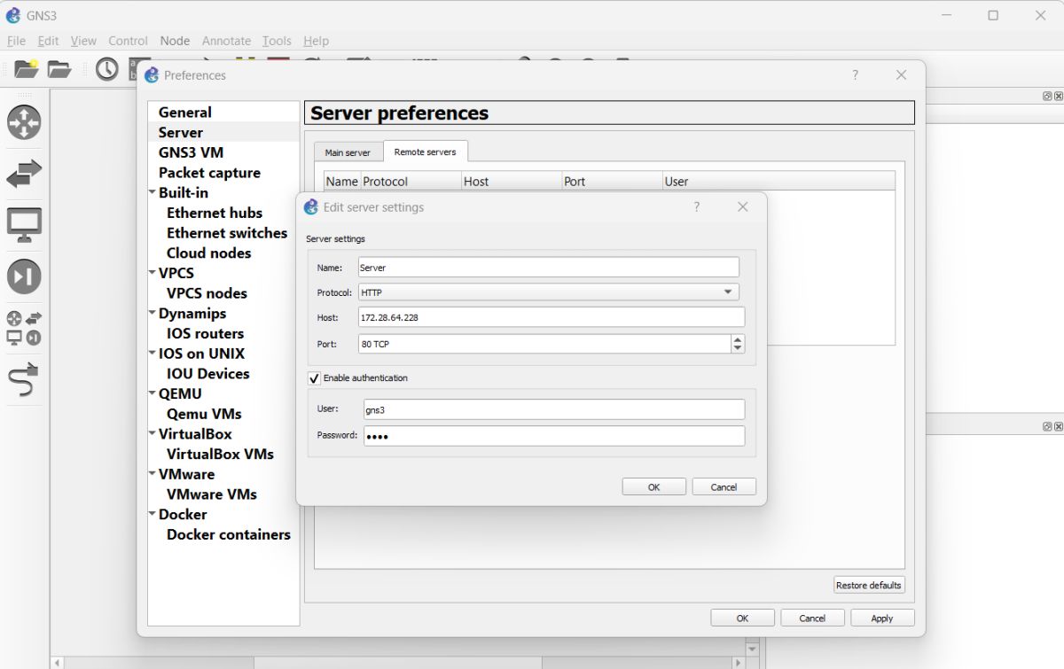Click the Host field 172.28.64.228
This screenshot has height=669, width=1064.
click(551, 317)
